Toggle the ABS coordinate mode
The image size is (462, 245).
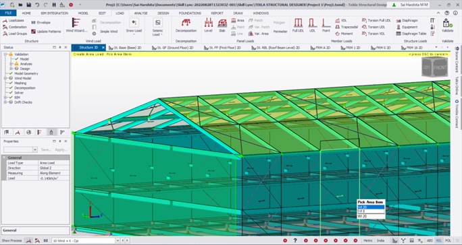430,240
